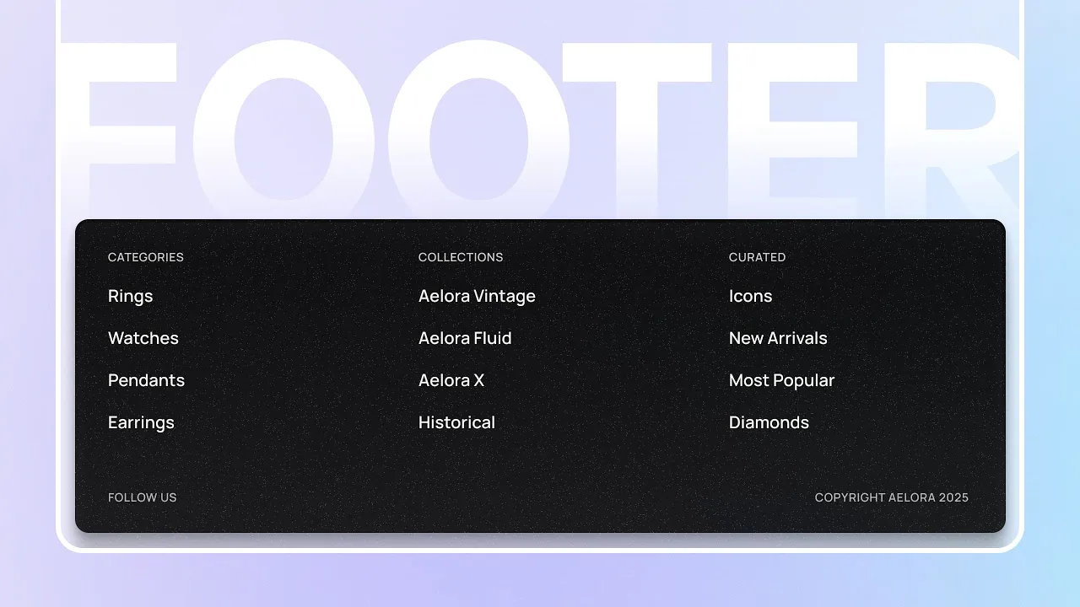Screen dimensions: 1080x607
Task: Click the CURATED column heading
Action: pos(757,257)
